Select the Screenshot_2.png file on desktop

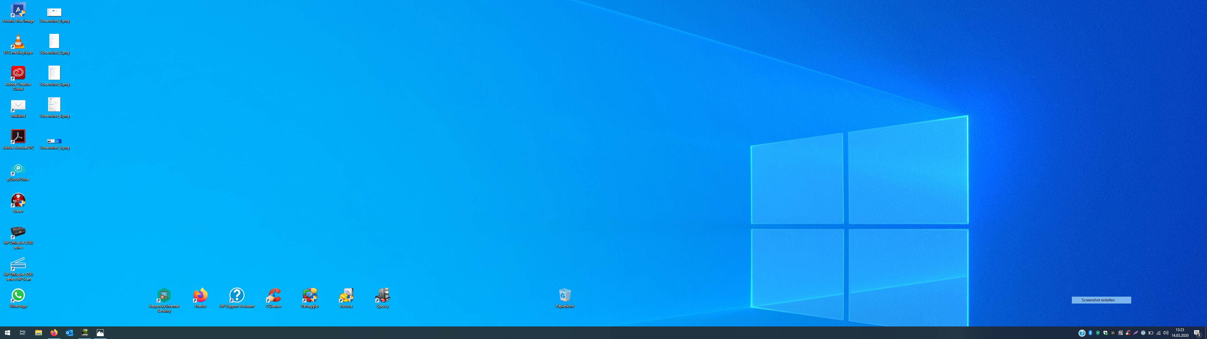click(54, 42)
